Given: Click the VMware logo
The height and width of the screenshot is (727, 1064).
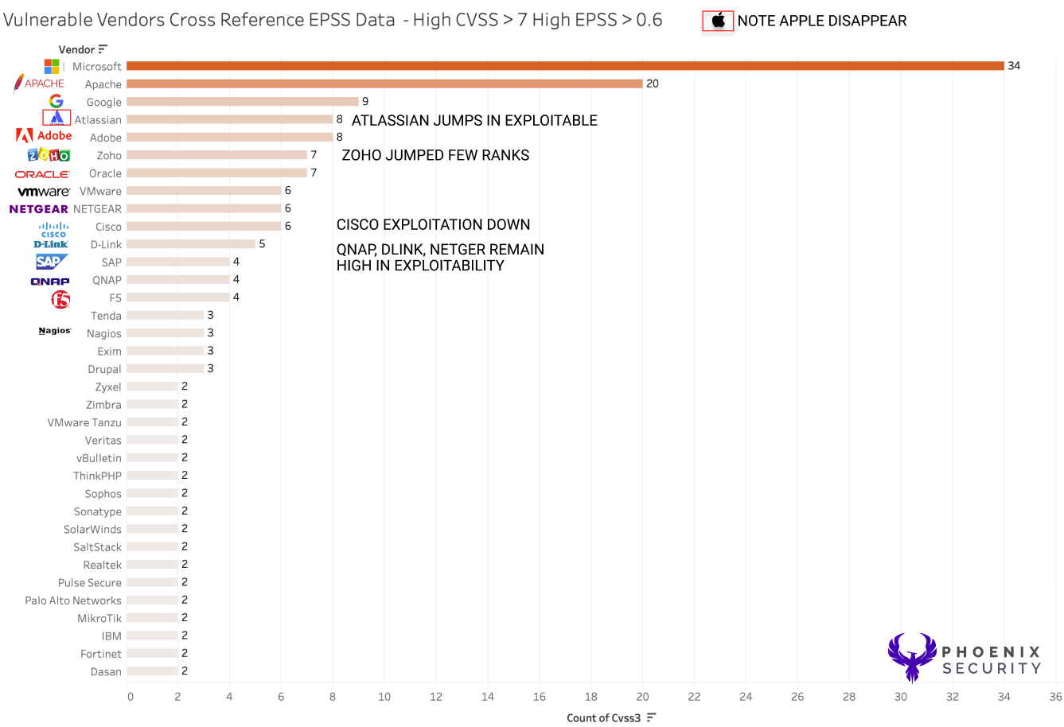Looking at the screenshot, I should pyautogui.click(x=44, y=192).
